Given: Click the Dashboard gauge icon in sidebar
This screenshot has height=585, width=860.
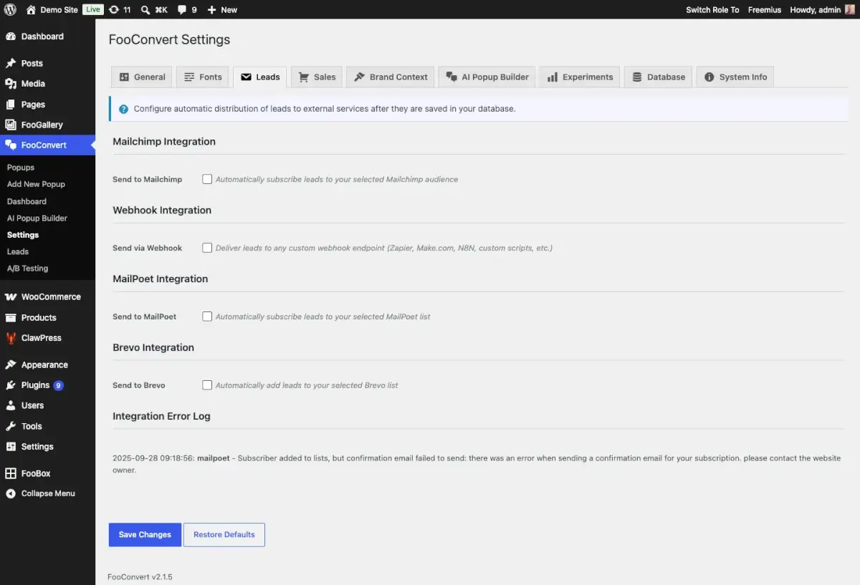Looking at the screenshot, I should [11, 37].
